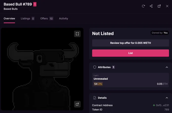Close the Based Bull #789 panel
172x113 pixels.
[x=167, y=6]
